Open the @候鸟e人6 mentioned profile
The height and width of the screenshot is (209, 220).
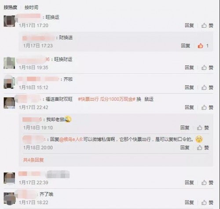pos(71,139)
